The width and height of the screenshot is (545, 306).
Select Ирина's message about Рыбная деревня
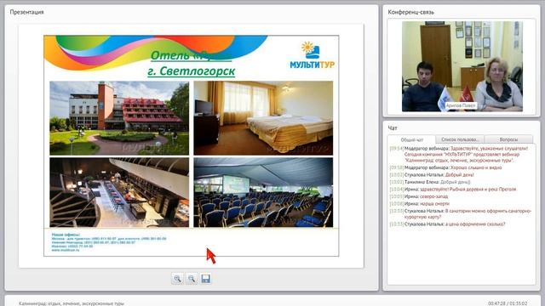453,189
